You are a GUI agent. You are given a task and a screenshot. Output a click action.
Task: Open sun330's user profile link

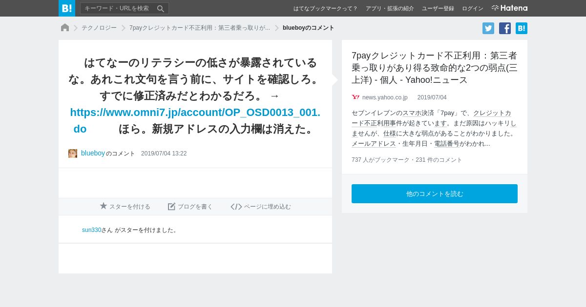91,230
